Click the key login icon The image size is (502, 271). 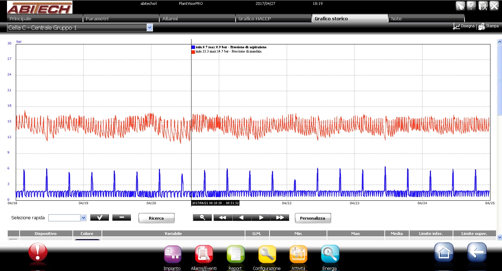tap(460, 6)
